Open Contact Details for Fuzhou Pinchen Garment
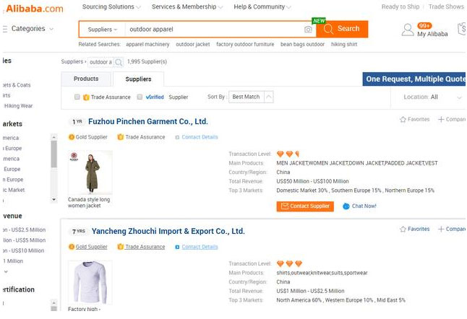 [197, 137]
